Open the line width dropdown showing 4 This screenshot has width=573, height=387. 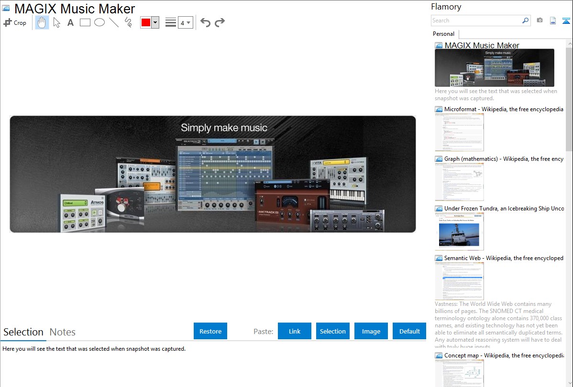(186, 22)
